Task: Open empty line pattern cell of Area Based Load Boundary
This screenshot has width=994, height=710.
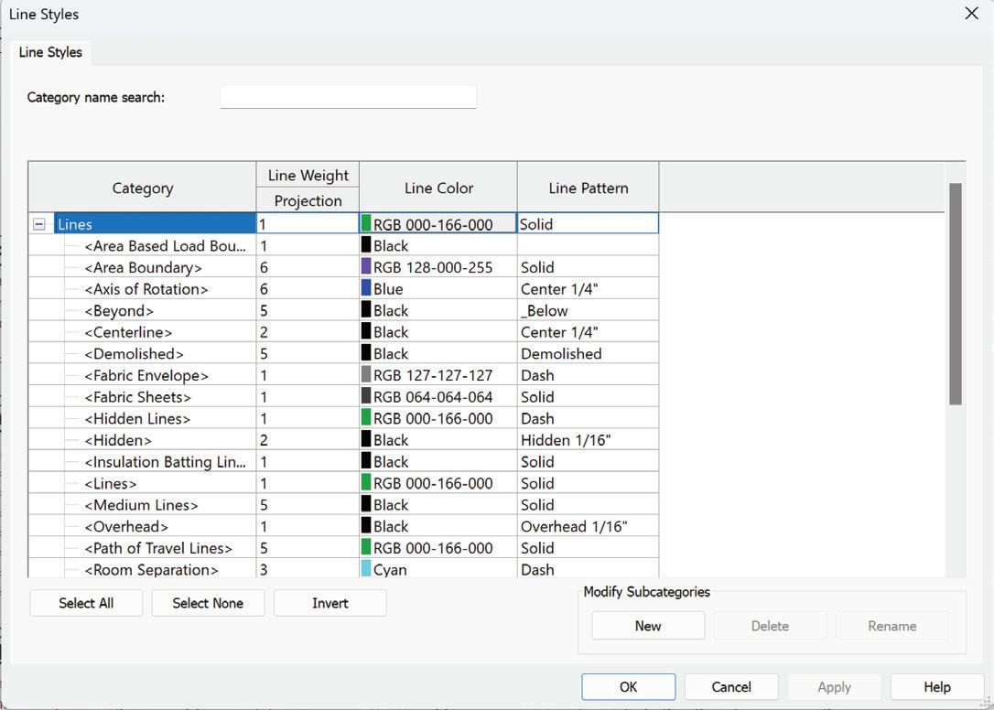Action: coord(588,245)
